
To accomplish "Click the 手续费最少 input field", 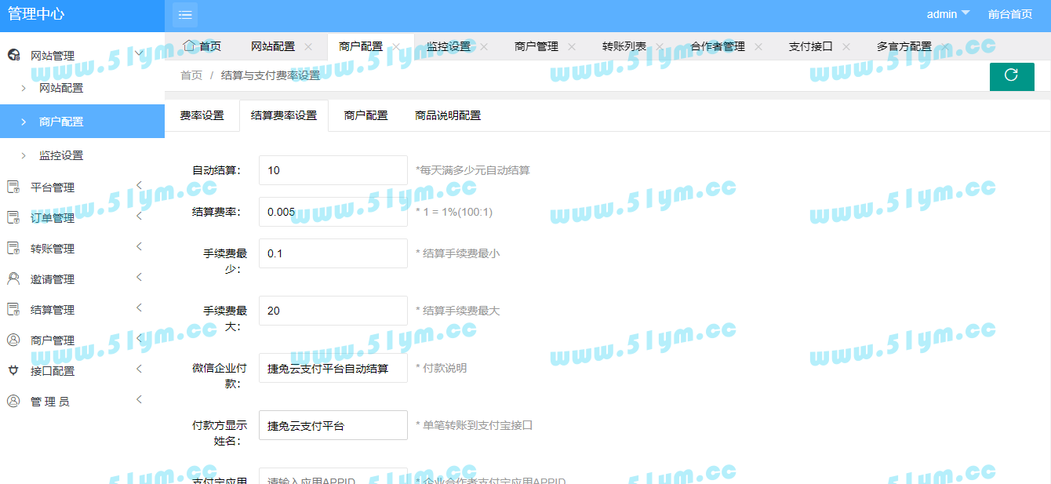I will pos(333,253).
